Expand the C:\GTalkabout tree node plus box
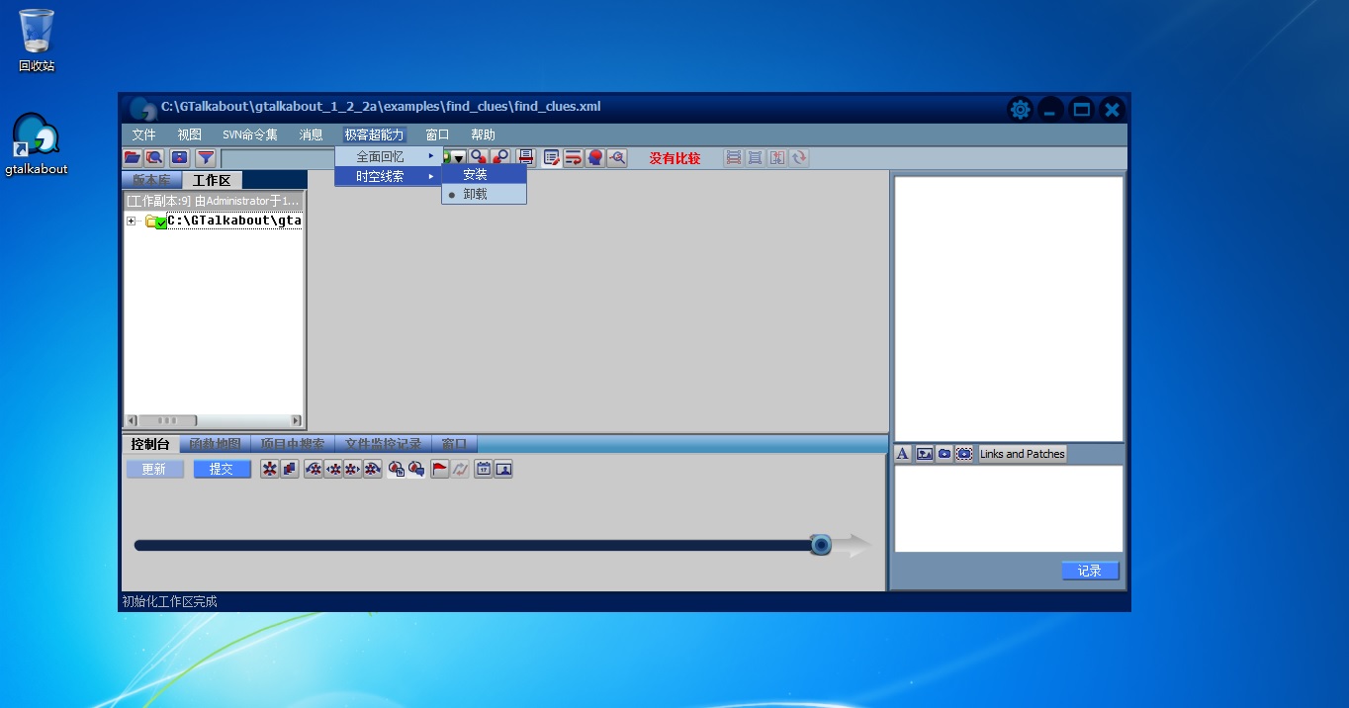Viewport: 1349px width, 708px height. coord(131,221)
